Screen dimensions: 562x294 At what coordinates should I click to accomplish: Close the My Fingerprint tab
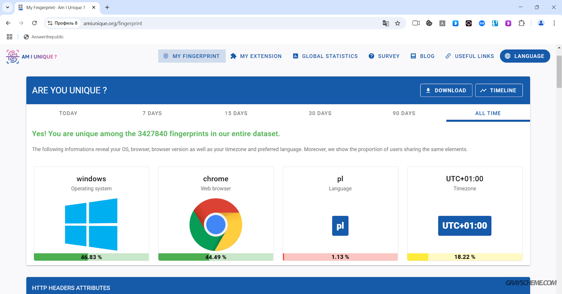tap(94, 7)
